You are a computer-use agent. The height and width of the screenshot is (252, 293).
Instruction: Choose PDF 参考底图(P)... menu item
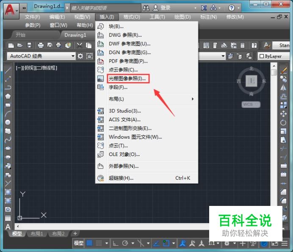coord(146,61)
